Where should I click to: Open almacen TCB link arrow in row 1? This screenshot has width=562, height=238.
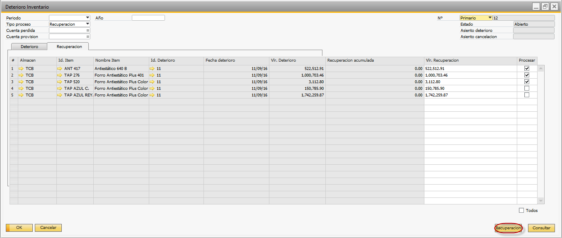pyautogui.click(x=21, y=69)
